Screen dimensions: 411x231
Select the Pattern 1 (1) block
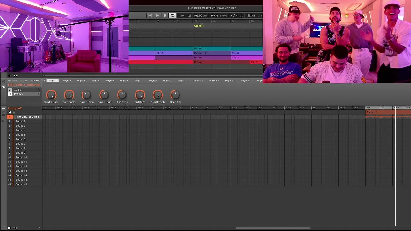pyautogui.click(x=212, y=53)
